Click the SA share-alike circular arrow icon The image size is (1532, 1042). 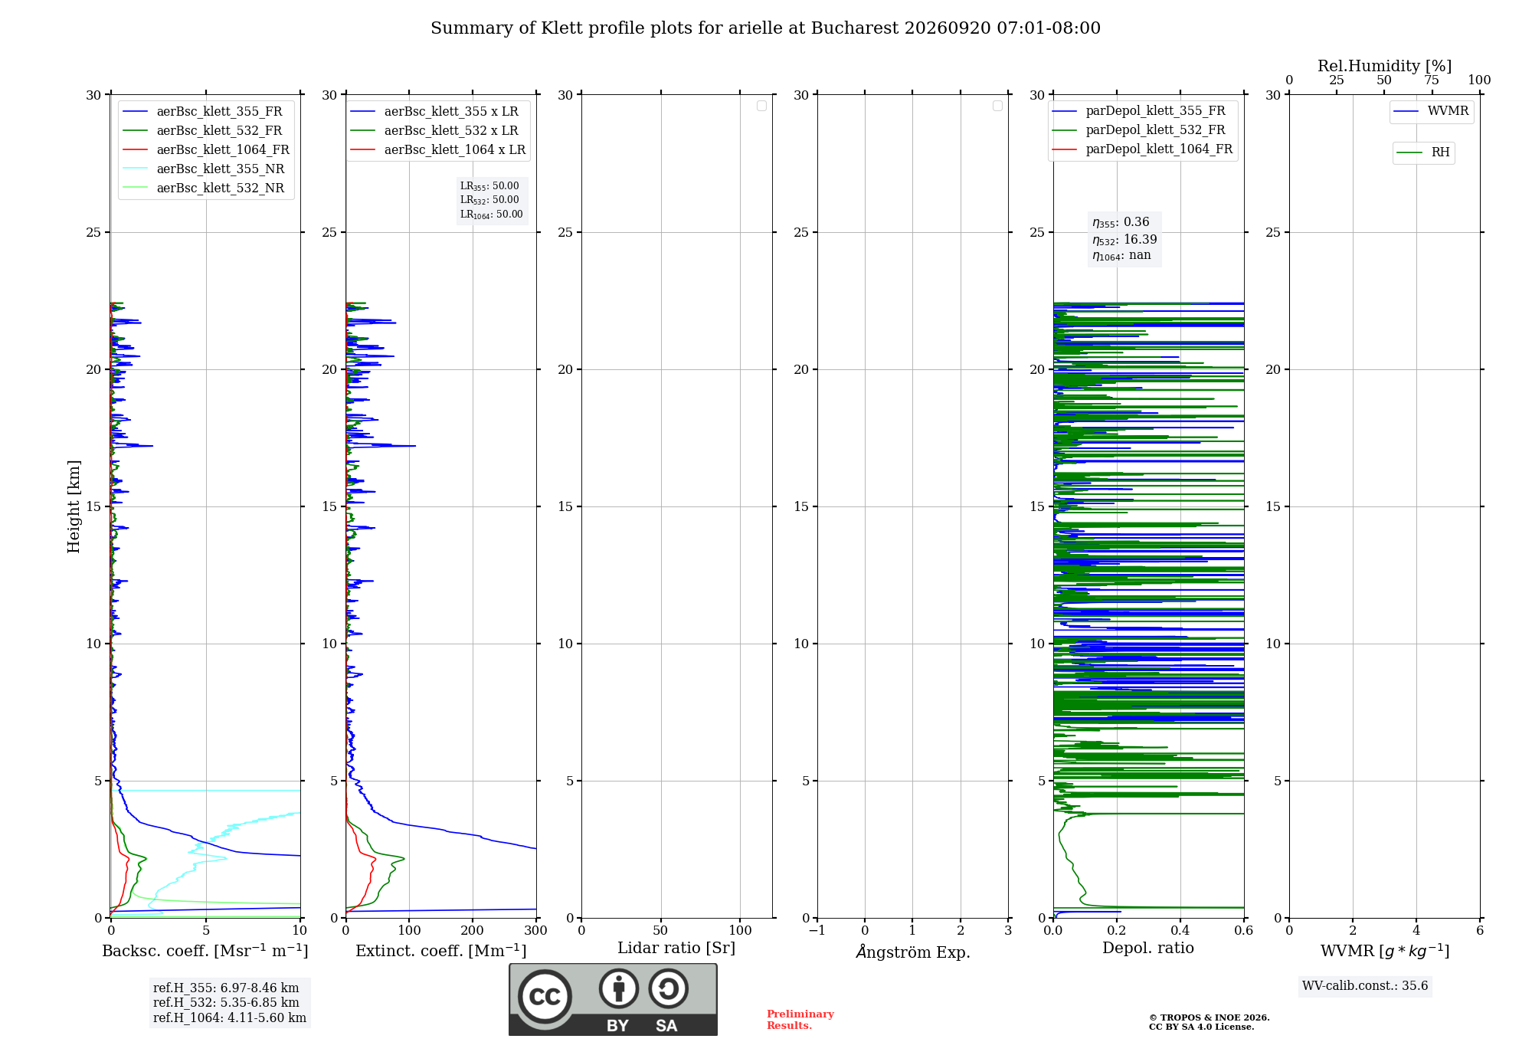pyautogui.click(x=669, y=988)
